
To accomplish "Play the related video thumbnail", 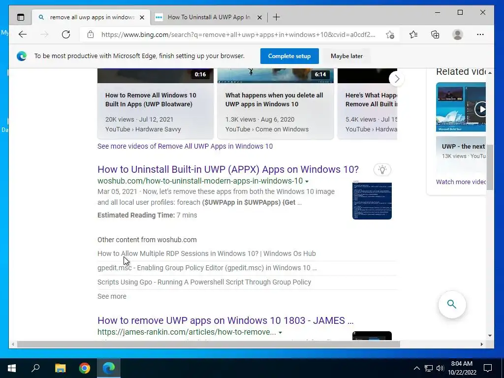I will coord(461,107).
